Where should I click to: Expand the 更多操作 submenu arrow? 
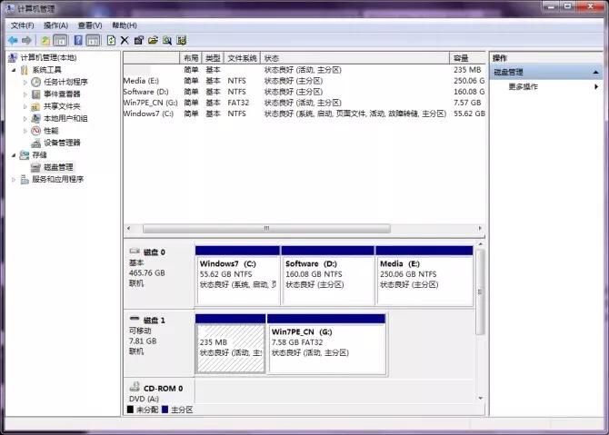[595, 87]
